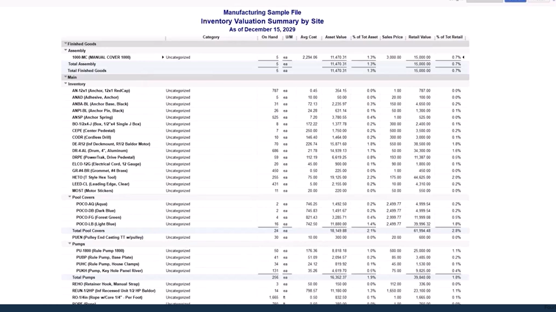Screen dimensions: 556x312
Task: Collapse the Main site section
Action: [65, 77]
